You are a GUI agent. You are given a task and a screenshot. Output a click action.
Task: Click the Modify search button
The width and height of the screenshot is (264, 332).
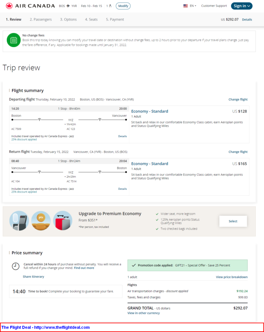click(x=123, y=6)
